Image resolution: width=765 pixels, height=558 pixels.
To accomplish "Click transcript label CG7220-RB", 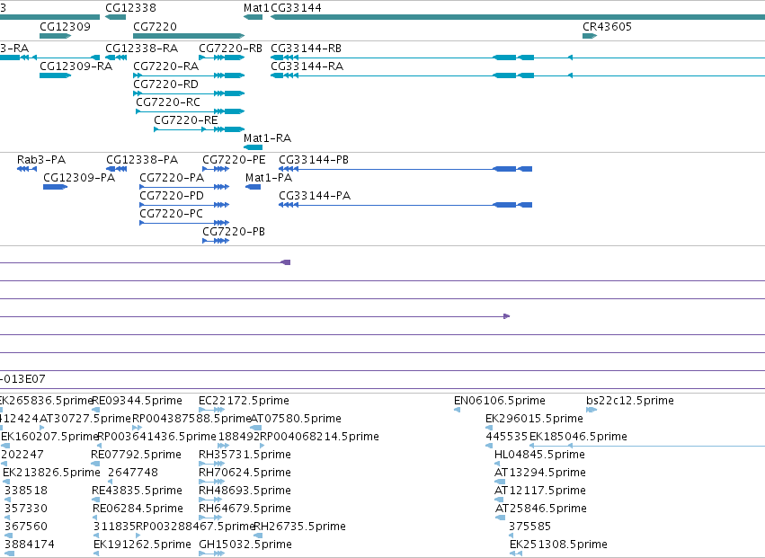I will pyautogui.click(x=230, y=49).
